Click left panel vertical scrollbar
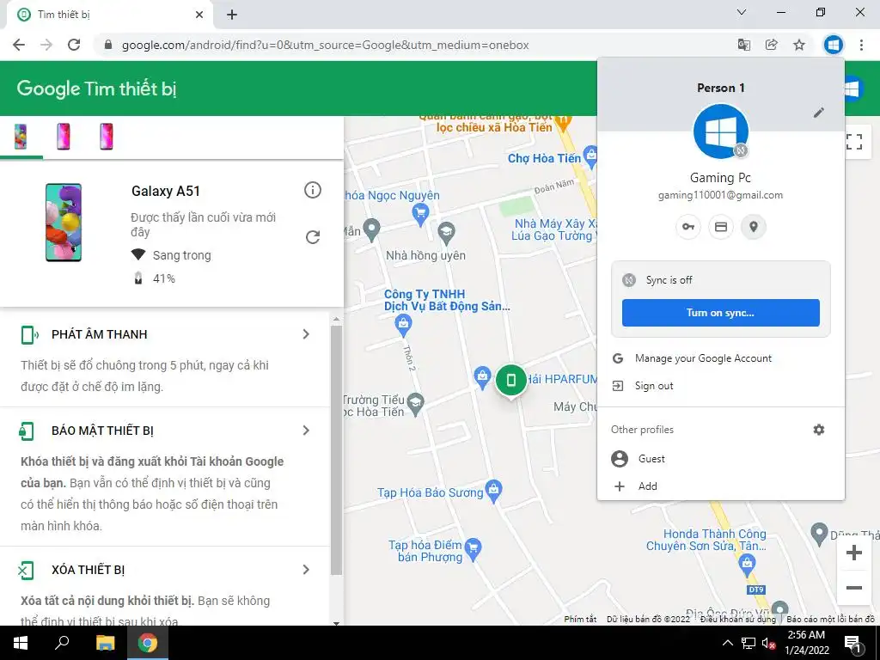880x660 pixels. [336, 450]
